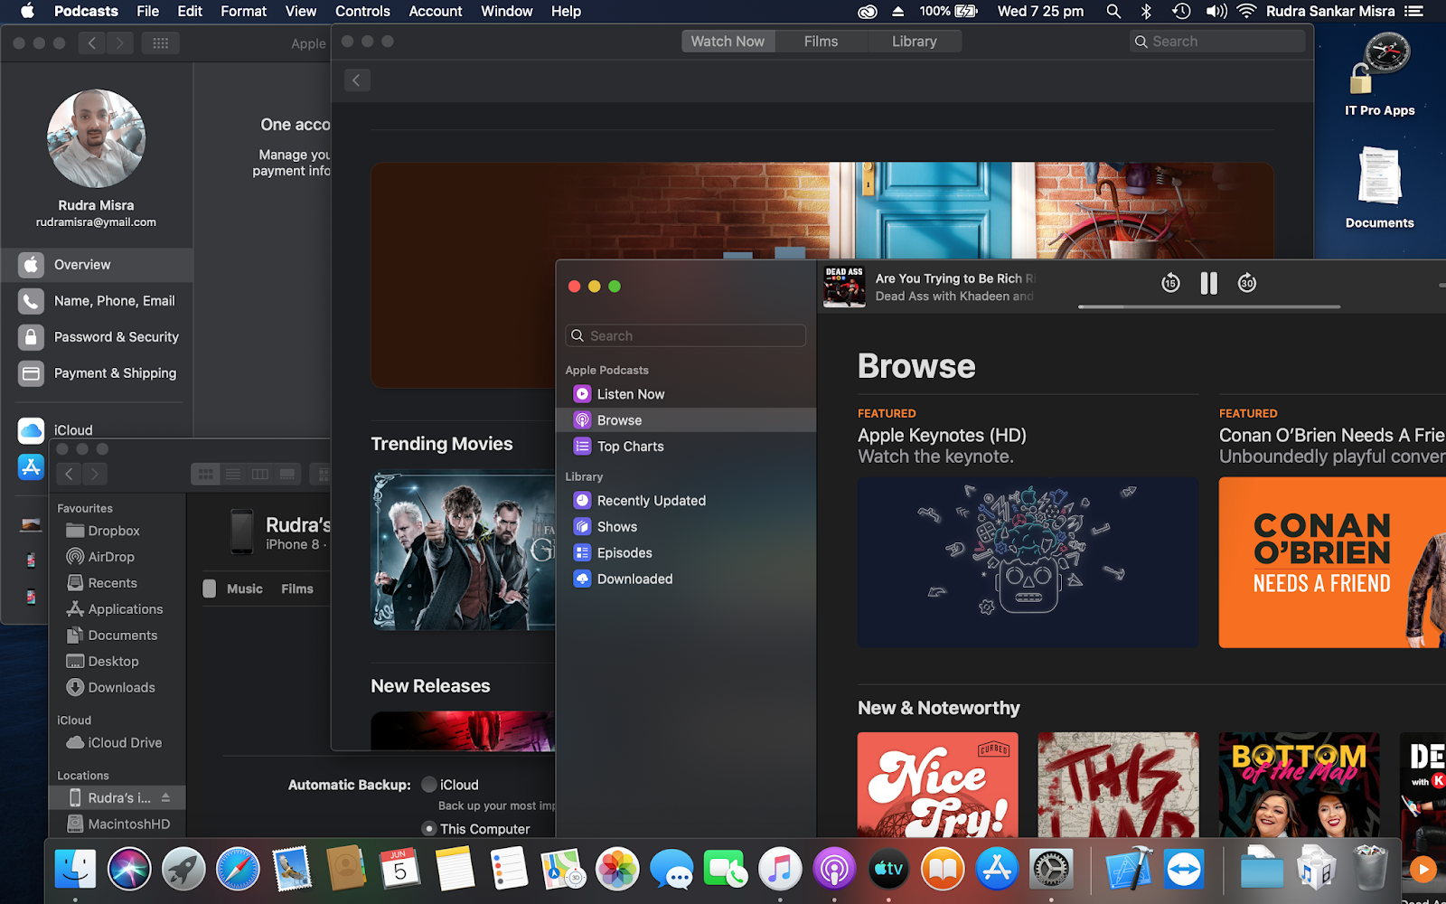Open Payment & Shipping settings
Screen dimensions: 1446x904
coord(97,373)
